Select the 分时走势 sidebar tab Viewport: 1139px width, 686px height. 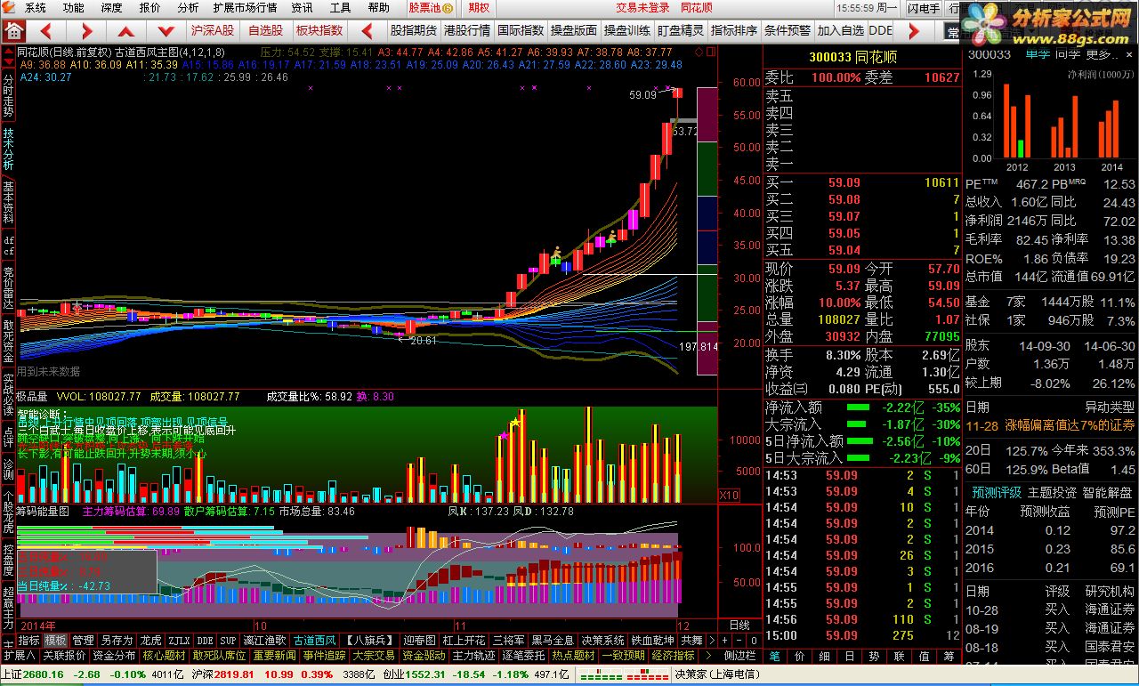pos(8,96)
